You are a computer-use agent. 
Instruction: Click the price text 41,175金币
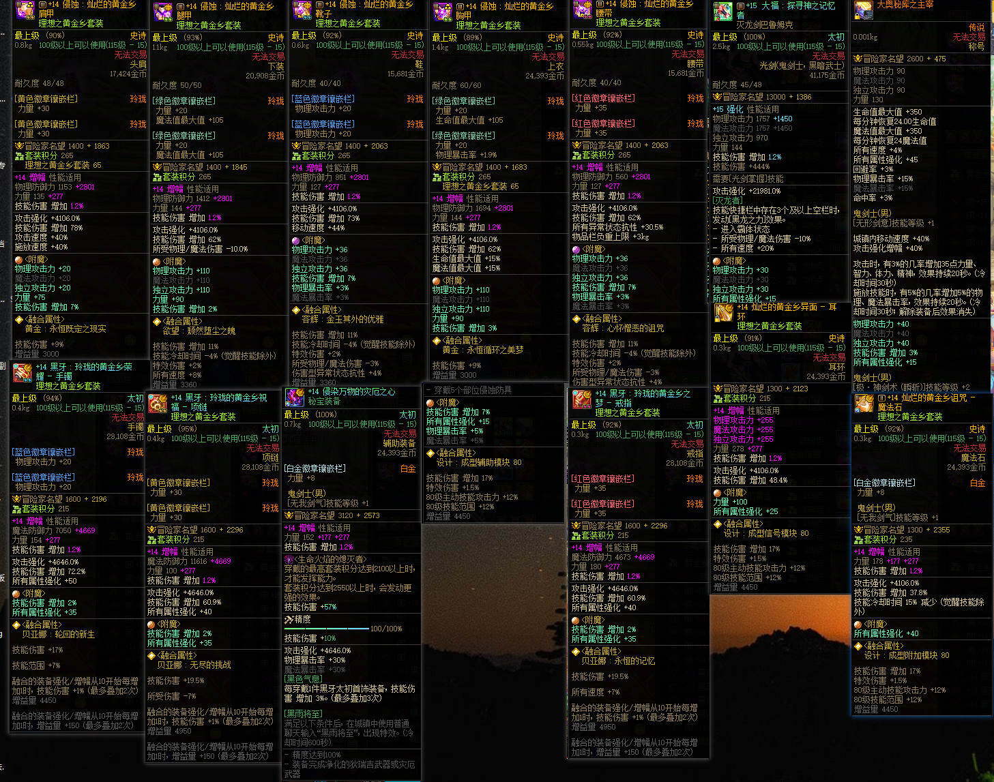point(827,76)
